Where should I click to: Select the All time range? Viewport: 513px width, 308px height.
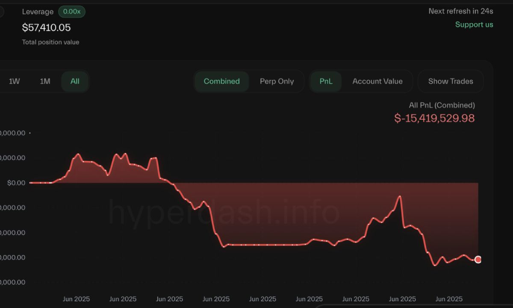[x=75, y=81]
